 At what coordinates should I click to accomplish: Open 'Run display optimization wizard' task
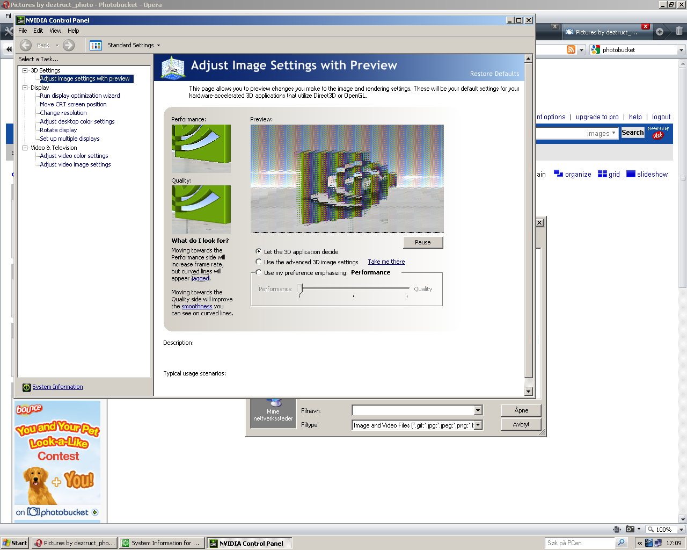pos(80,96)
